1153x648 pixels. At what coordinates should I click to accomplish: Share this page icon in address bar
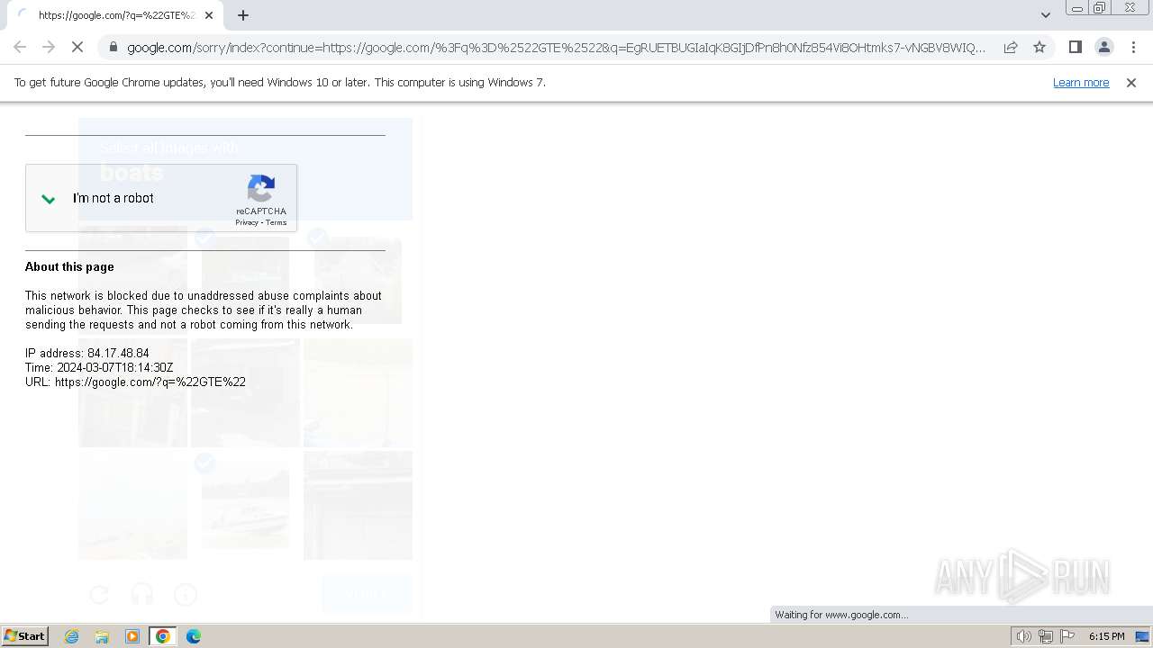pos(1011,47)
